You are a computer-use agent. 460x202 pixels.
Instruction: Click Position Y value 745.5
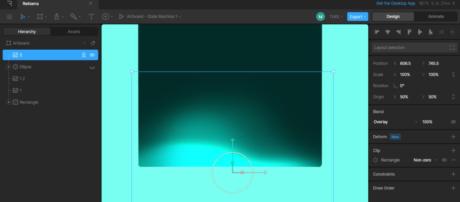(433, 64)
